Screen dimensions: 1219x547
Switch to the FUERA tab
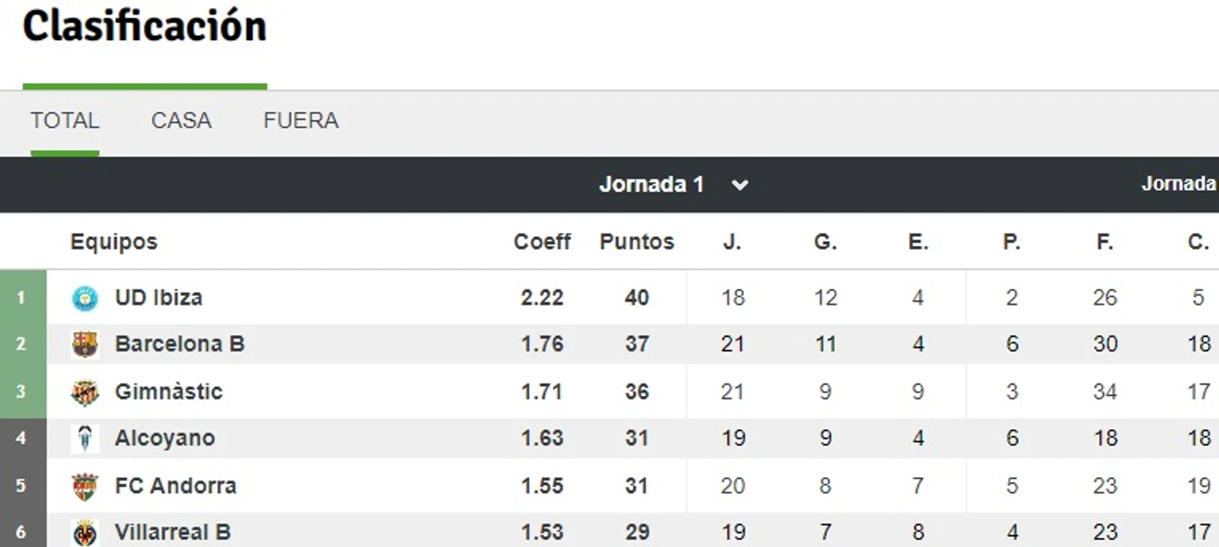301,121
